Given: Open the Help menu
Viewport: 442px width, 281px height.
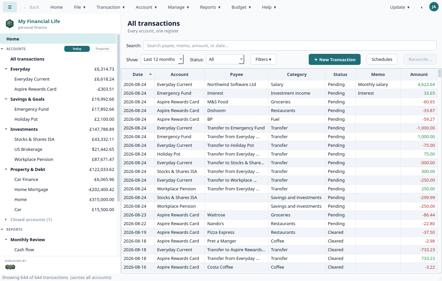Looking at the screenshot, I should (269, 7).
